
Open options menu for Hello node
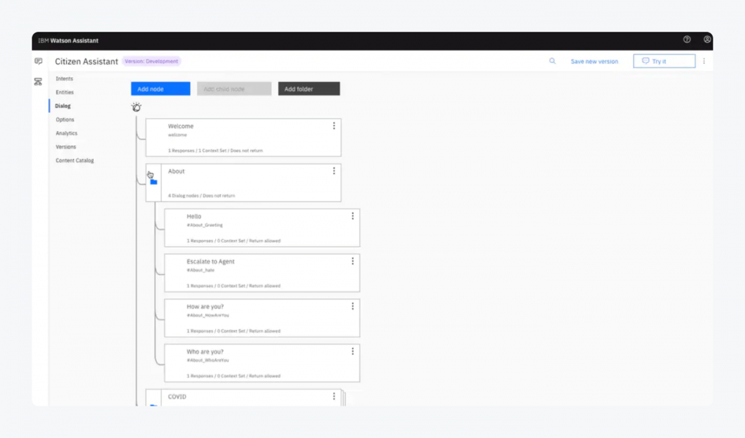(x=353, y=216)
